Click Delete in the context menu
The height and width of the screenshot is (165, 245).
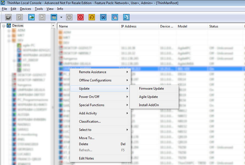[83, 144]
